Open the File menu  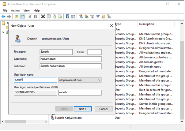tap(5, 10)
